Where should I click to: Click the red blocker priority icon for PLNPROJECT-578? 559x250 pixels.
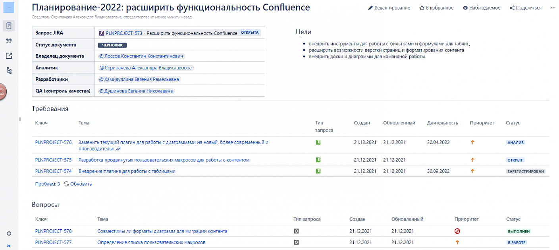pos(457,231)
